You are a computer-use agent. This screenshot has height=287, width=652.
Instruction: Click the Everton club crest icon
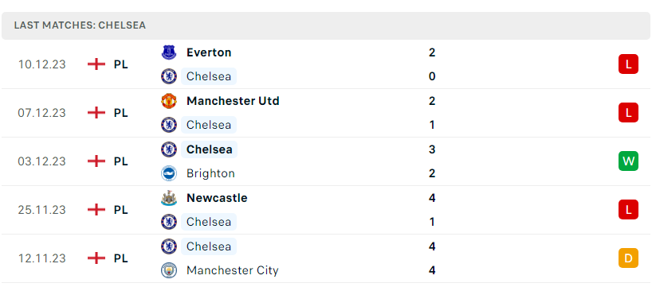(x=169, y=52)
